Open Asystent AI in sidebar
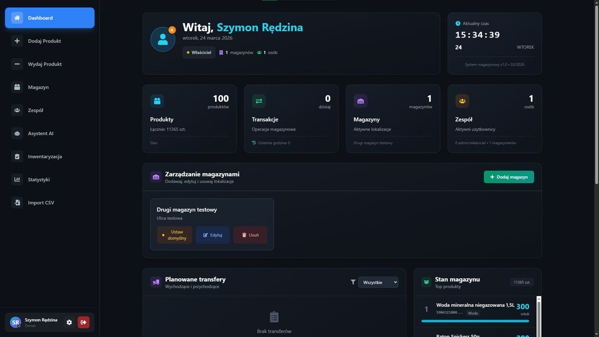This screenshot has height=337, width=599. (50, 133)
